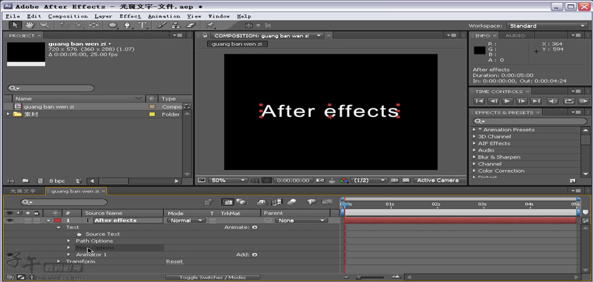Expand Path Options
This screenshot has height=282, width=593.
pos(68,241)
